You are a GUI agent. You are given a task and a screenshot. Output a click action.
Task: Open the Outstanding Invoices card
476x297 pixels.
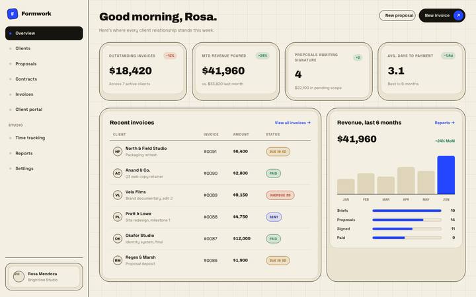coord(143,71)
